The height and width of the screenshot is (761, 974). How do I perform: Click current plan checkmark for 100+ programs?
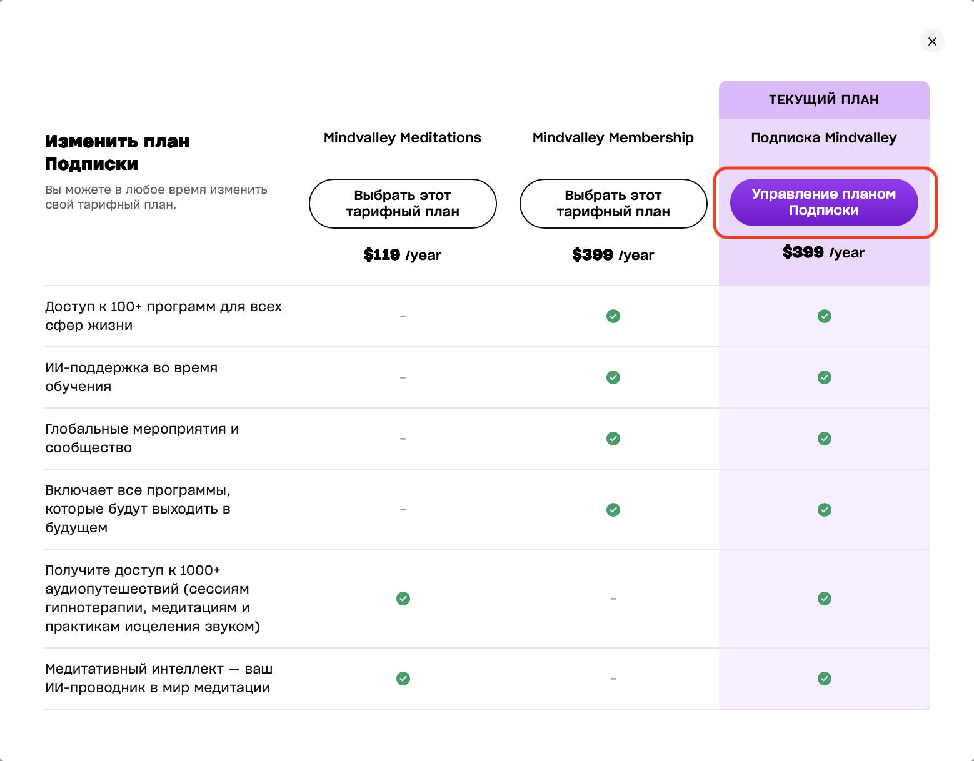pos(825,316)
